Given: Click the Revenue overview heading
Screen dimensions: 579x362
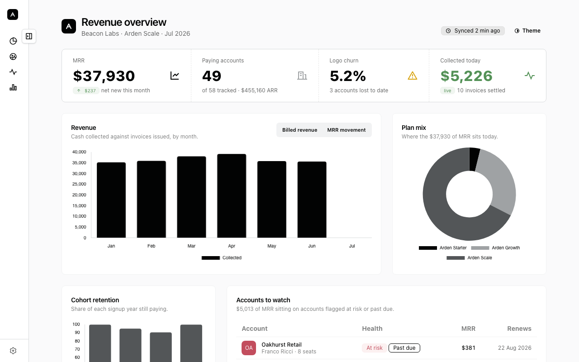Looking at the screenshot, I should click(x=124, y=22).
